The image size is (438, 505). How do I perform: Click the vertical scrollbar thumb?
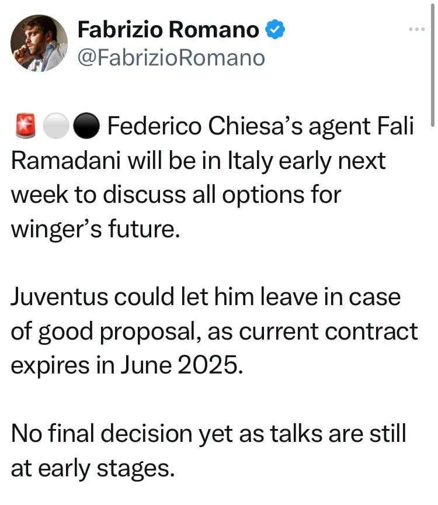(x=433, y=64)
